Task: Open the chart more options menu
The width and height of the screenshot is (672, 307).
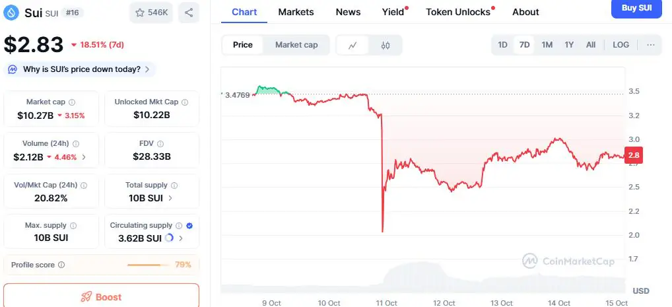Action: pyautogui.click(x=651, y=45)
